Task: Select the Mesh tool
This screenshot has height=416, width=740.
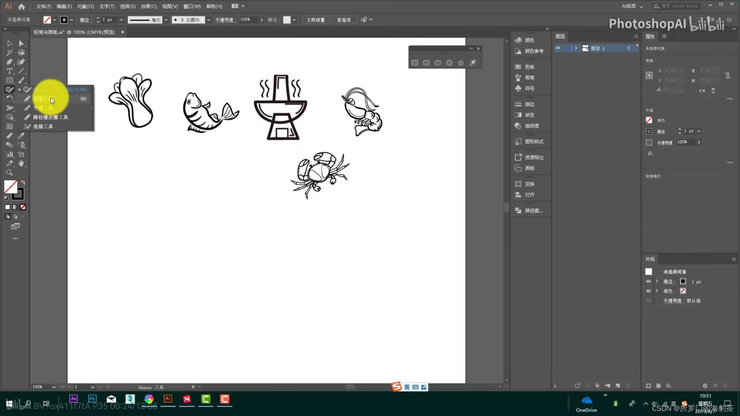Action: pyautogui.click(x=9, y=126)
